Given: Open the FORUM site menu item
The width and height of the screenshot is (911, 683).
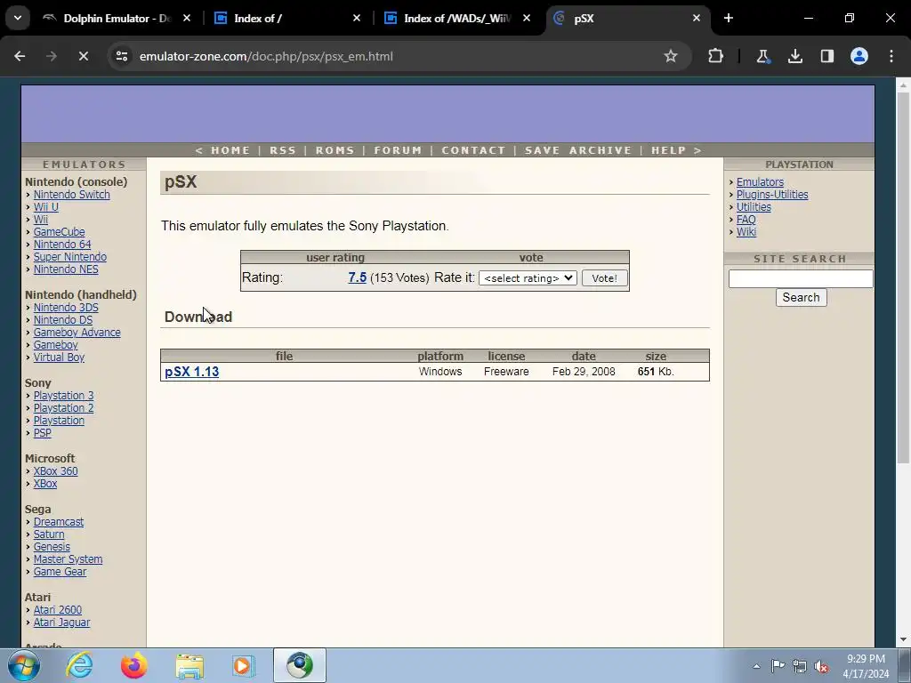Looking at the screenshot, I should coord(398,150).
